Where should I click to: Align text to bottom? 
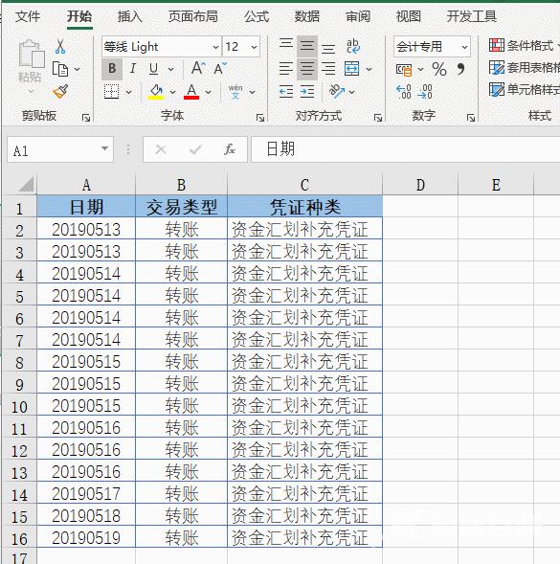pos(328,48)
